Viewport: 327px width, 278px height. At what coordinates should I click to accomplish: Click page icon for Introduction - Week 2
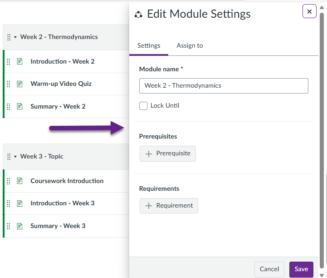click(20, 61)
